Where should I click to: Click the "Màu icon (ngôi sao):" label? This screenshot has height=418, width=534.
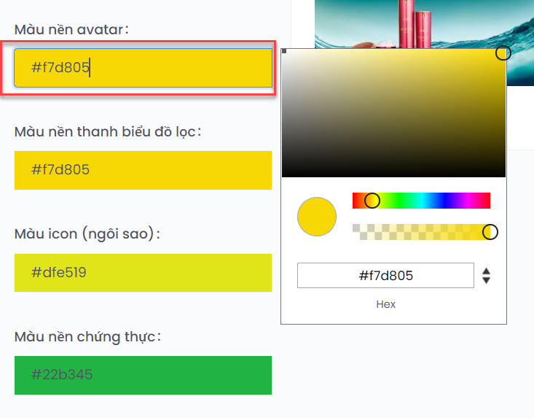coord(87,234)
